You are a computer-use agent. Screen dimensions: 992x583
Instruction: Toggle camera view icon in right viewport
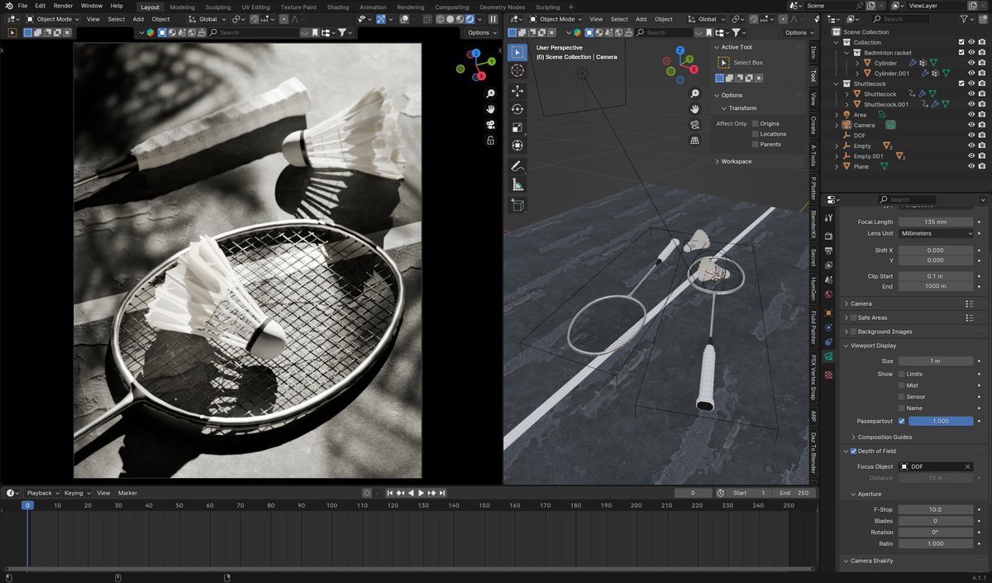[x=695, y=125]
